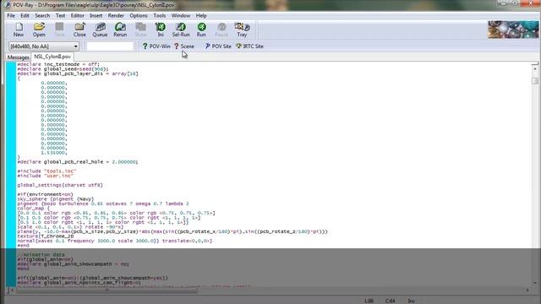Click the '#include "tools.inc"' line
The height and width of the screenshot is (304, 541).
pos(46,171)
